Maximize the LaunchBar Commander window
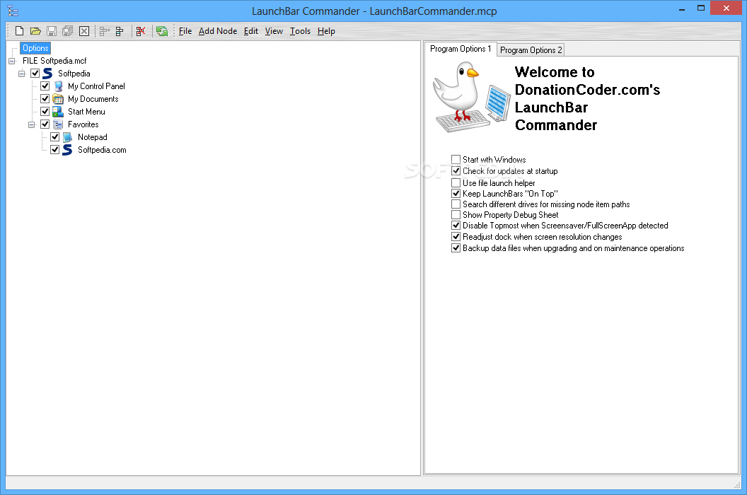 701,8
